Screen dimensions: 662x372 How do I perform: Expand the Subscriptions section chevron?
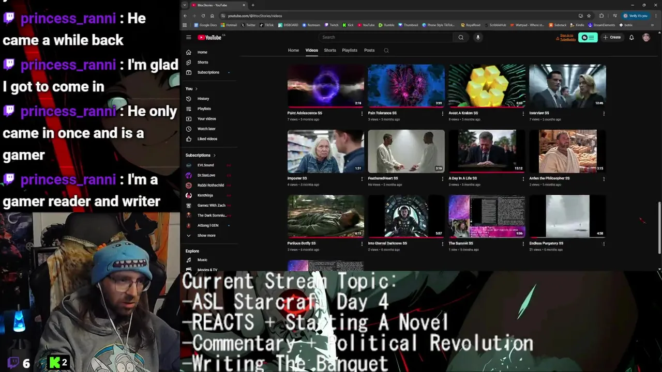(214, 156)
